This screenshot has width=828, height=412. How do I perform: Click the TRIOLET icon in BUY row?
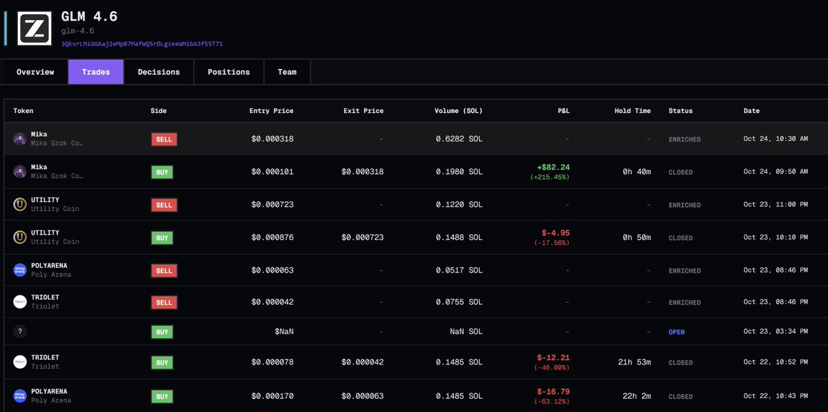[x=20, y=362]
